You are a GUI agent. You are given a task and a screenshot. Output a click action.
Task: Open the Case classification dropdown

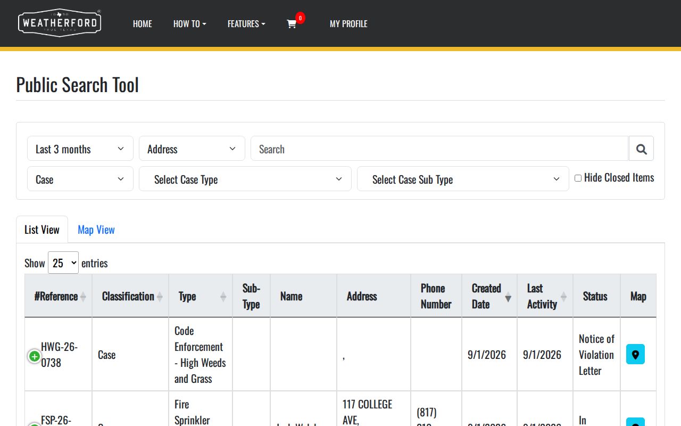coord(80,179)
